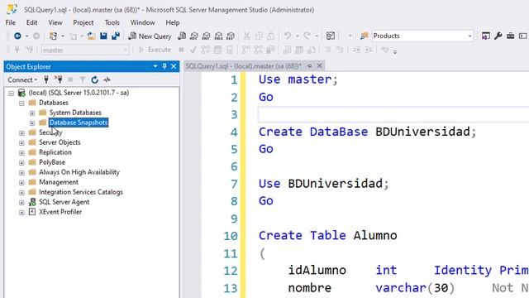Collapse the Databases folder
The height and width of the screenshot is (298, 529).
click(x=21, y=103)
